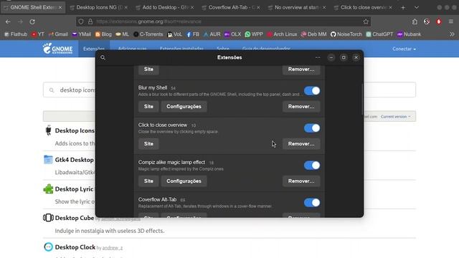Remove the Blur my Shell extension

[x=301, y=107]
